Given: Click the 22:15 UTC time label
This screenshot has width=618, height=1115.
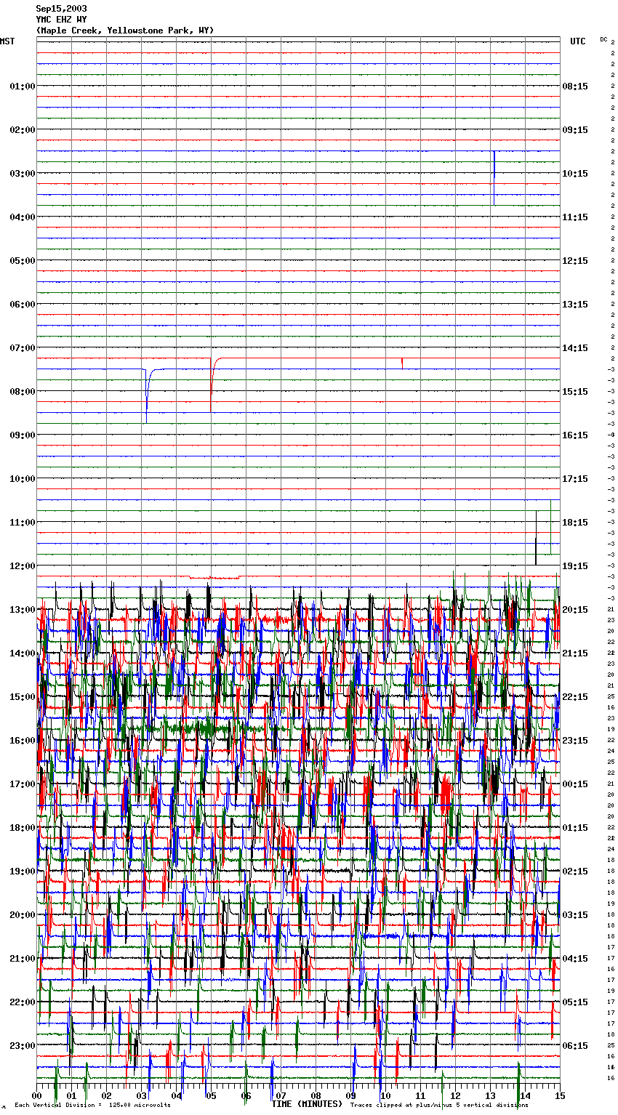Looking at the screenshot, I should tap(575, 697).
